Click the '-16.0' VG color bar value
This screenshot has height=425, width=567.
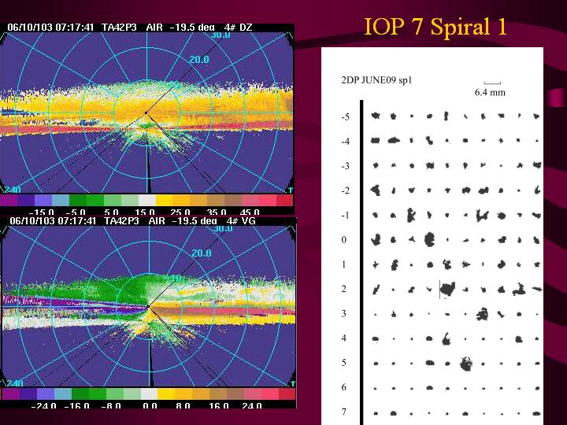[x=76, y=405]
